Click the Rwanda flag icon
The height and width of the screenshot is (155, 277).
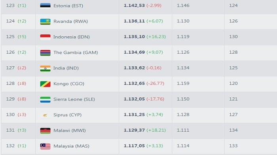click(x=45, y=21)
